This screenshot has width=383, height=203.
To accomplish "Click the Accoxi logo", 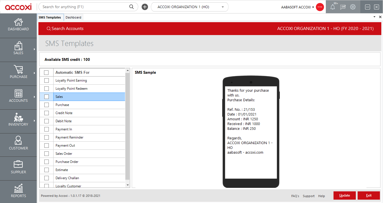I will tap(18, 7).
